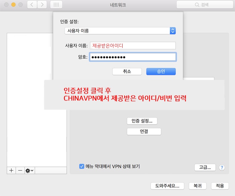
Task: Click the plus button to add service
Action: pos(11,170)
